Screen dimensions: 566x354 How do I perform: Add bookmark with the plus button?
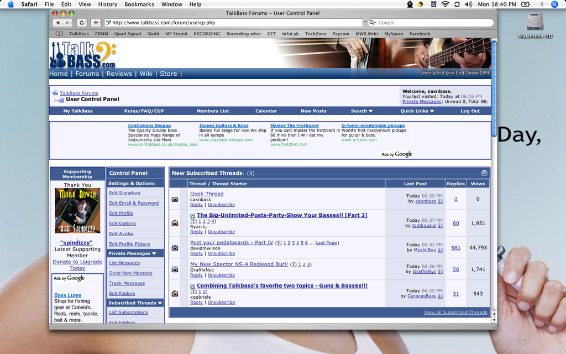coord(96,22)
